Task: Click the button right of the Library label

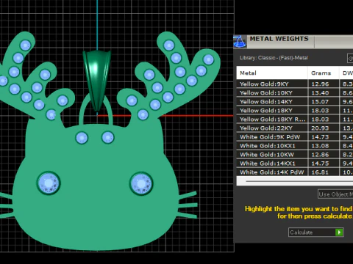Action: (350, 59)
